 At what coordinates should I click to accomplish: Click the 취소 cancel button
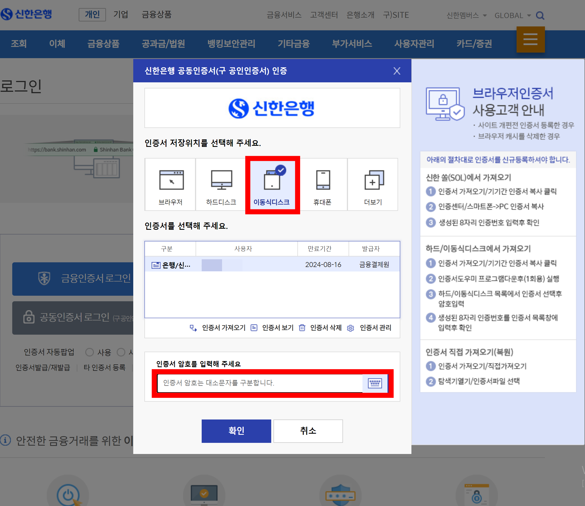pos(308,431)
